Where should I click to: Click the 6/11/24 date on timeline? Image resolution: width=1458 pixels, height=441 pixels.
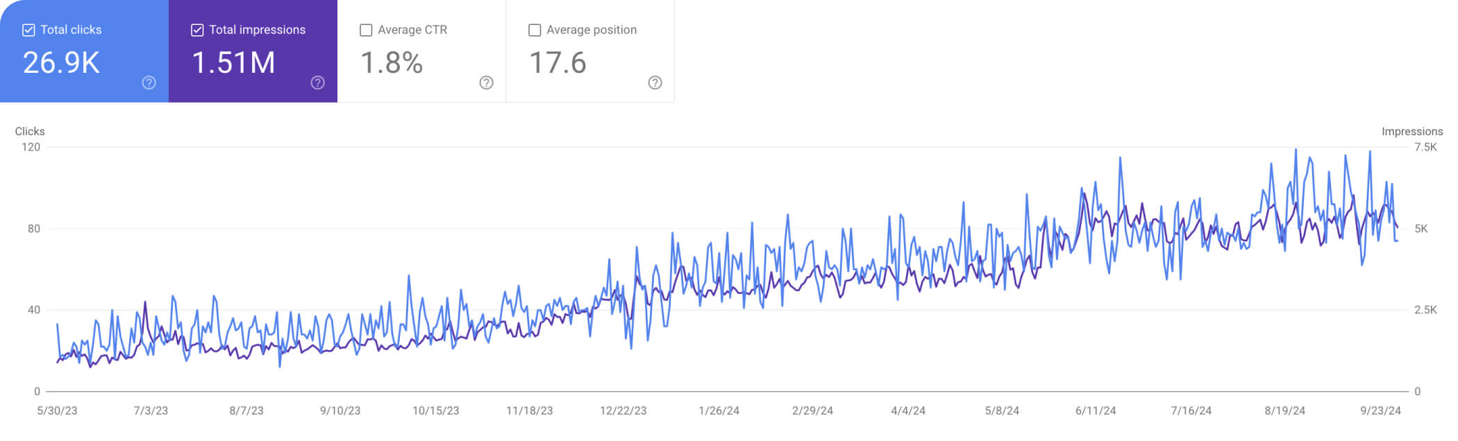click(1096, 410)
